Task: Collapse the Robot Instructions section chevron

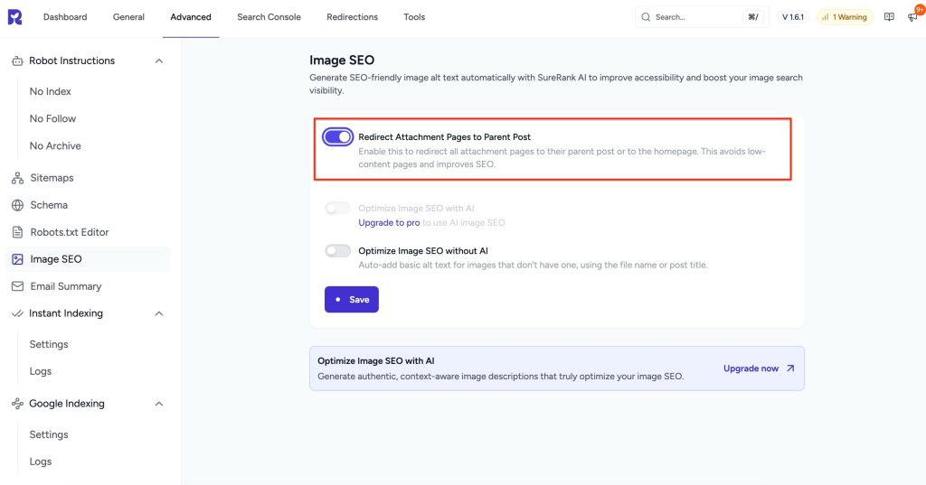Action: tap(159, 61)
